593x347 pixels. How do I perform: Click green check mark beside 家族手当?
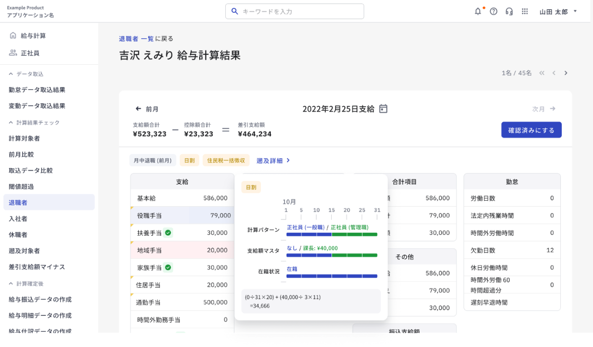click(x=168, y=267)
